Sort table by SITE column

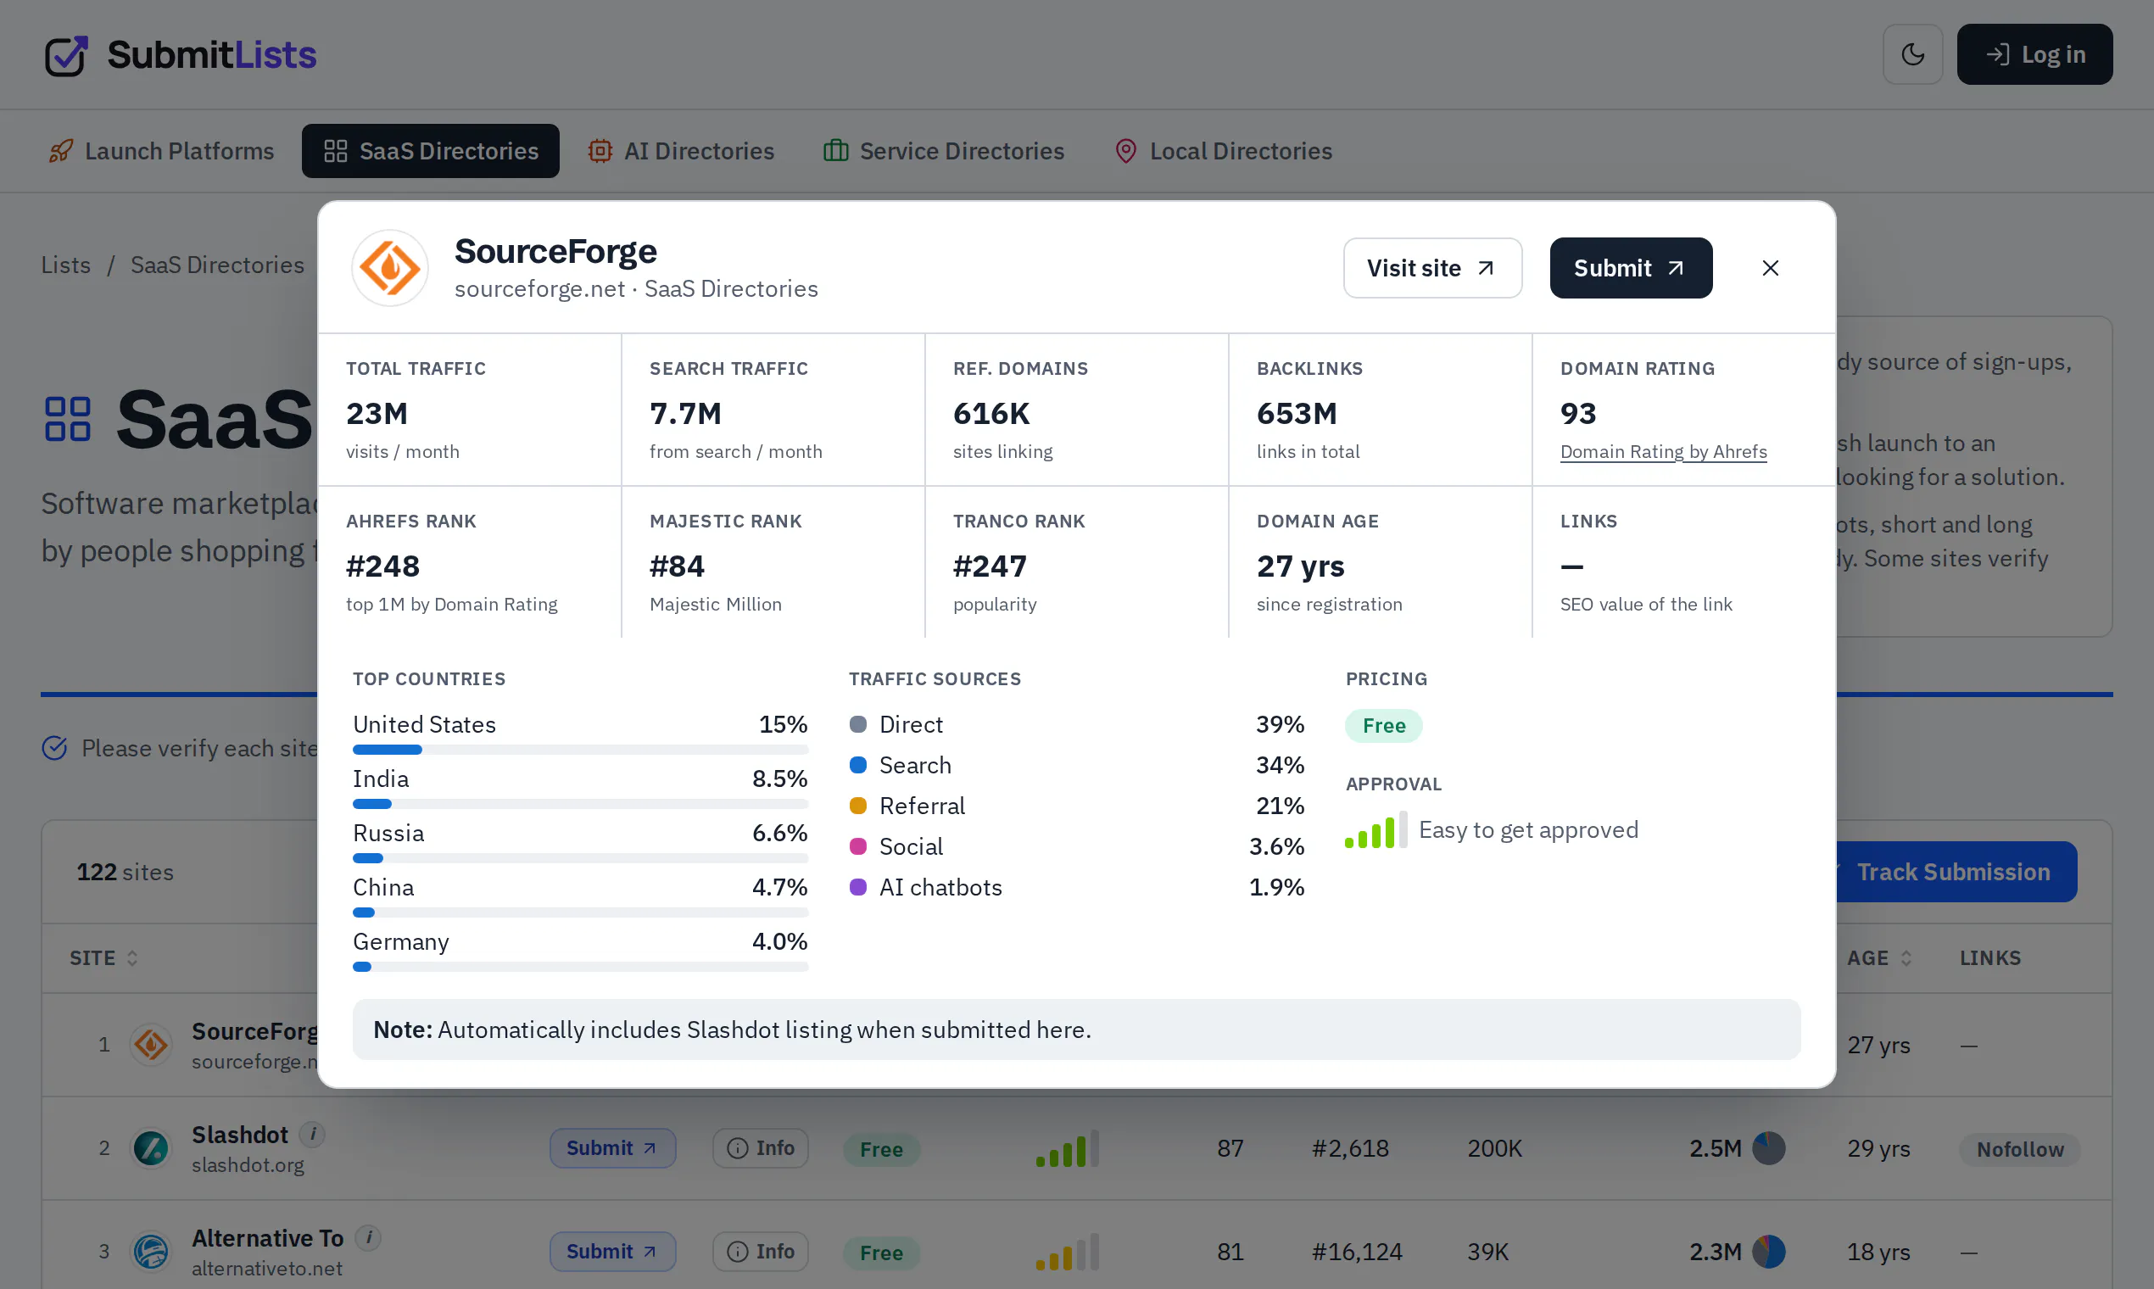(103, 958)
